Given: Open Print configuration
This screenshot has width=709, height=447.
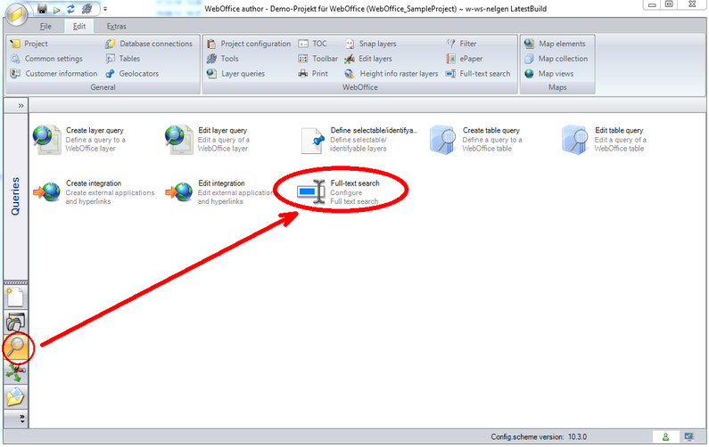Looking at the screenshot, I should 313,74.
